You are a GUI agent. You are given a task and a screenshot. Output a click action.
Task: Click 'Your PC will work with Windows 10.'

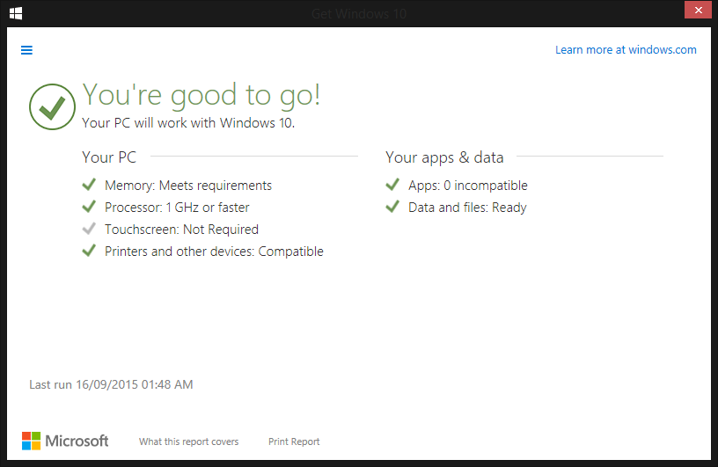188,123
